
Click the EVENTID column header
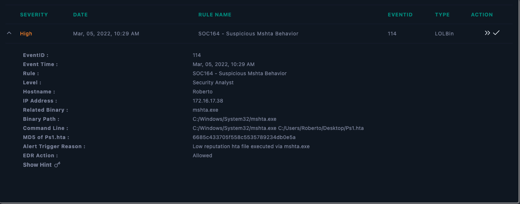click(400, 15)
